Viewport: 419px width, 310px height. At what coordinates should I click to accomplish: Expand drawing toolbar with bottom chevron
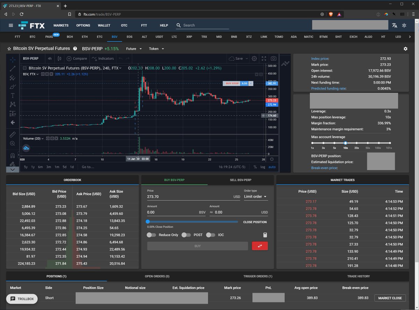point(13,169)
